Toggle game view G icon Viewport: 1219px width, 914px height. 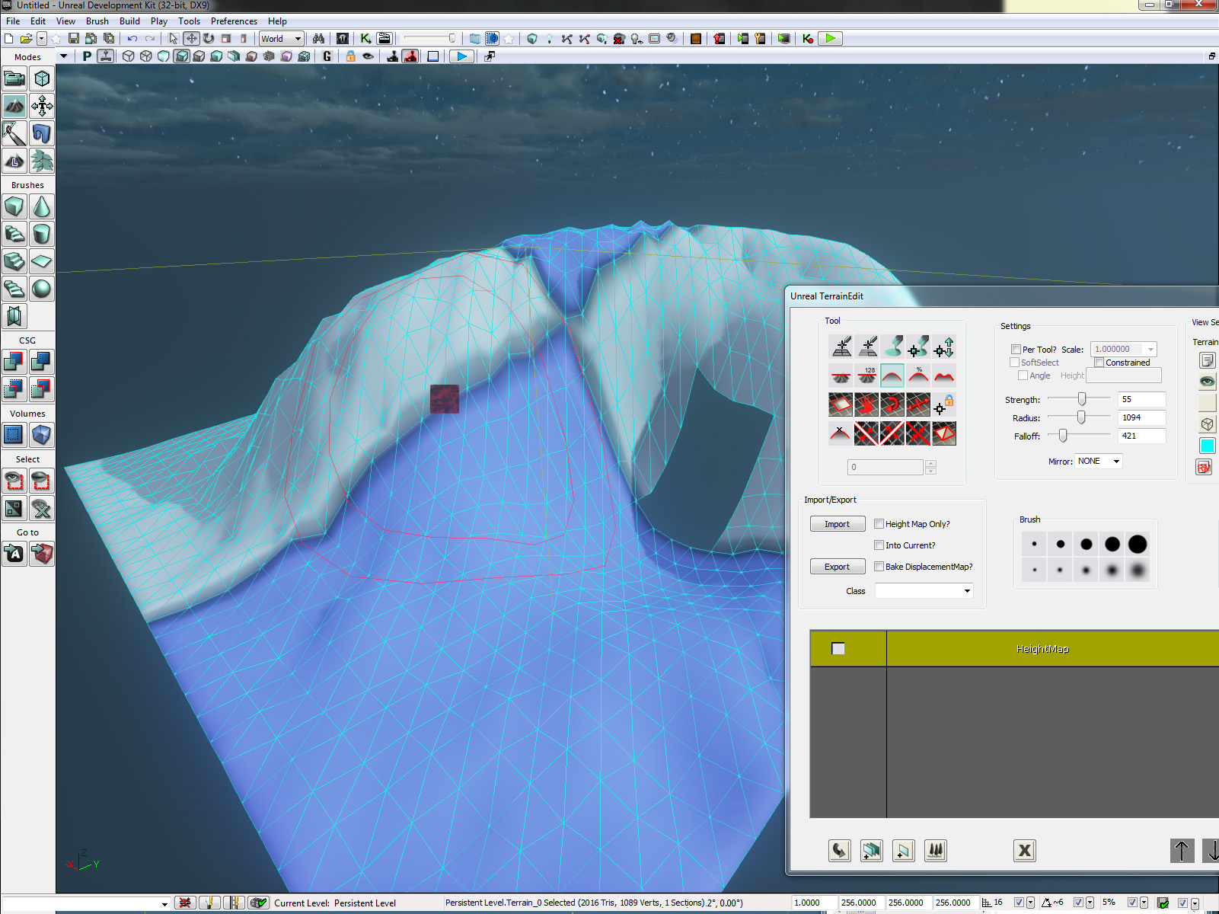(327, 56)
